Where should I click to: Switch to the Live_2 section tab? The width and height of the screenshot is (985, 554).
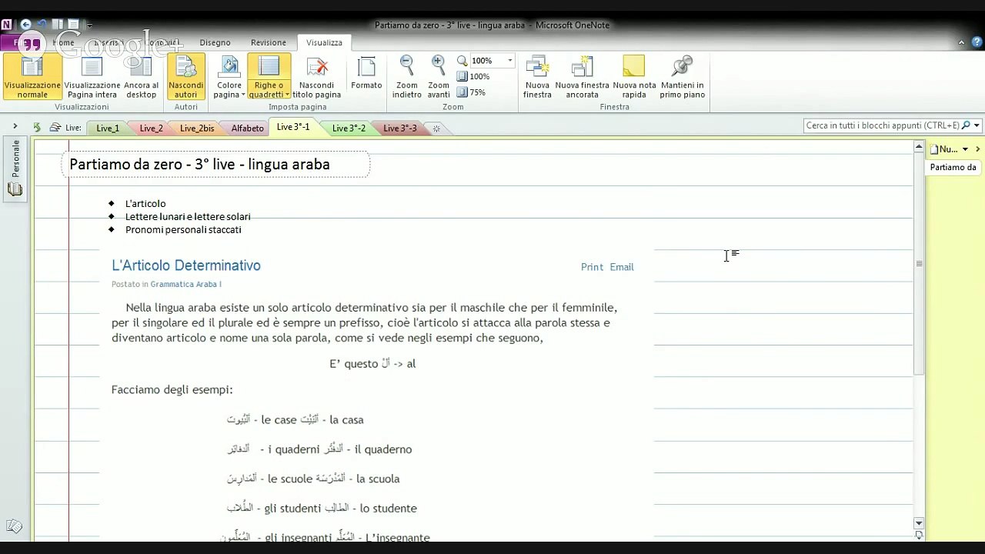pos(151,128)
